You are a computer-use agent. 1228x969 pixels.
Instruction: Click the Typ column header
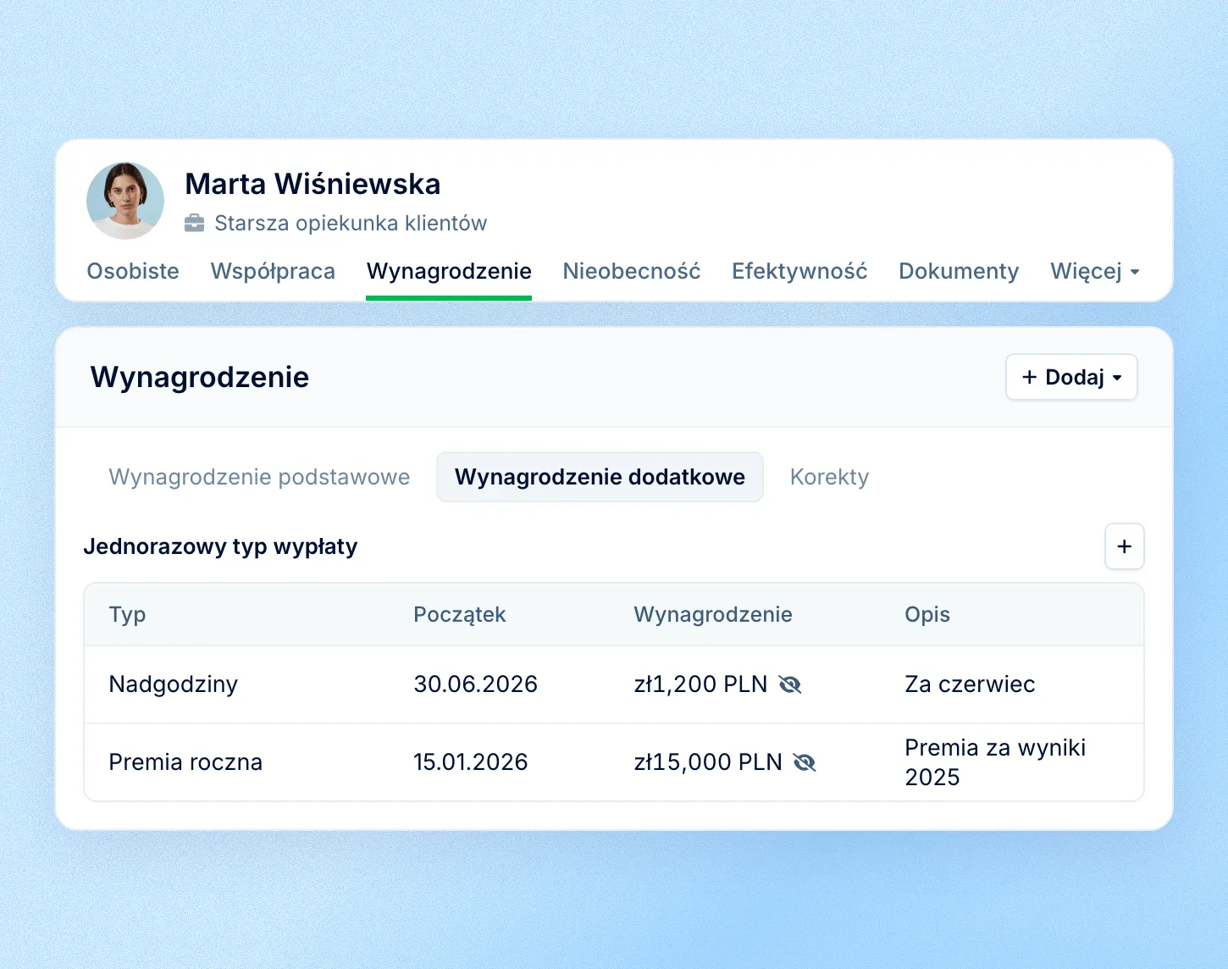[127, 615]
